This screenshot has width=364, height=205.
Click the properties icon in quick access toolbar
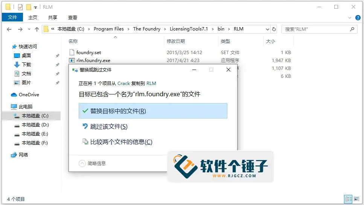click(x=20, y=7)
